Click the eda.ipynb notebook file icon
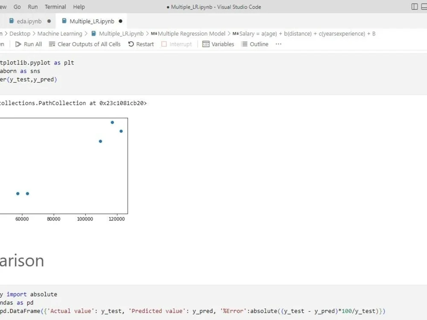The width and height of the screenshot is (427, 320). click(12, 21)
